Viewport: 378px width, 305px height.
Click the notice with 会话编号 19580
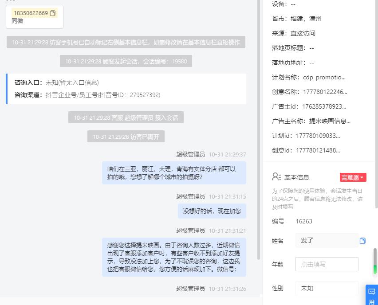(126, 61)
